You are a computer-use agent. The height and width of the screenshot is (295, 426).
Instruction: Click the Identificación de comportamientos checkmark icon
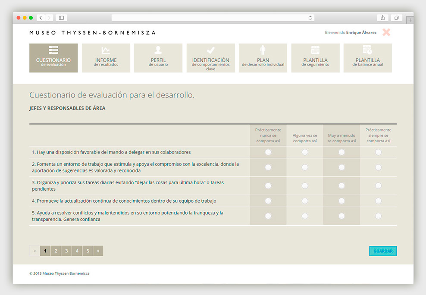(x=210, y=50)
